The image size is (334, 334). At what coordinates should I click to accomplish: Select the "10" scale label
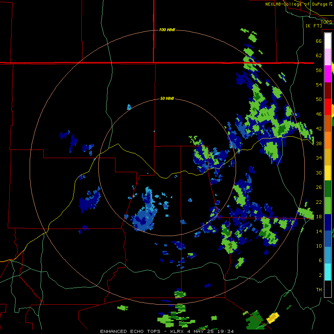[x=319, y=246]
